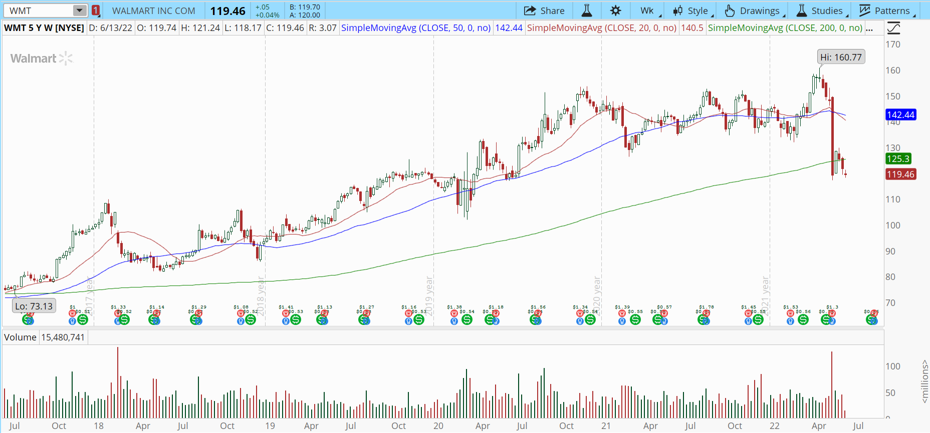Viewport: 930px width, 433px height.
Task: Click the 22 year label on time axis
Action: pyautogui.click(x=775, y=425)
